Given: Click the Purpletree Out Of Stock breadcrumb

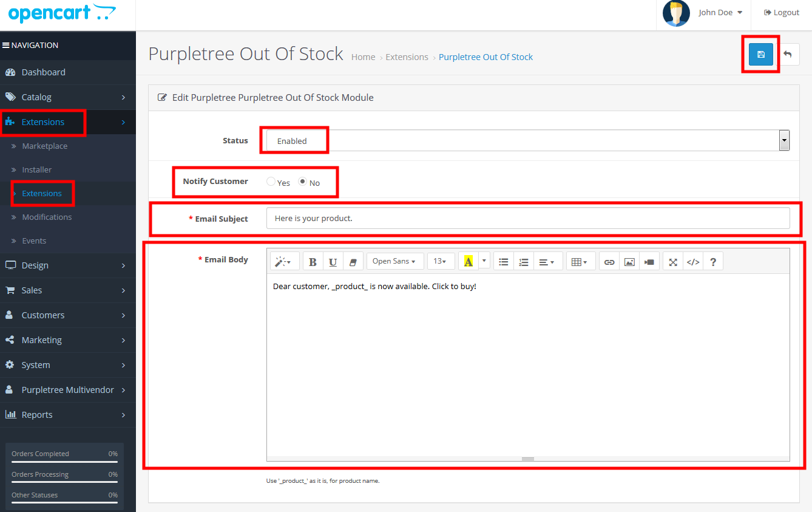Looking at the screenshot, I should 486,57.
